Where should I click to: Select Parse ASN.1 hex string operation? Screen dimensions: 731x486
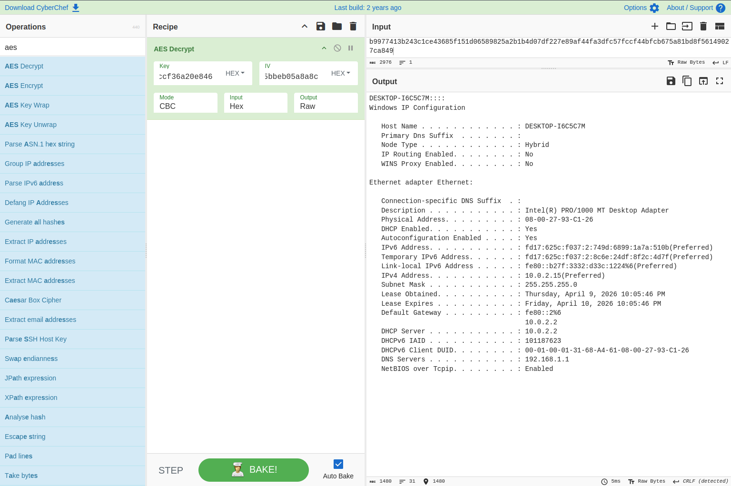click(x=72, y=144)
